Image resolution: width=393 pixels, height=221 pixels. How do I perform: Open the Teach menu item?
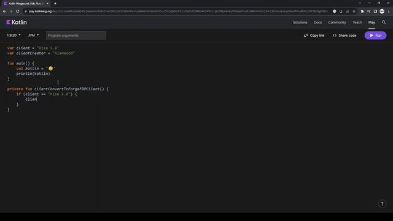coord(357,23)
